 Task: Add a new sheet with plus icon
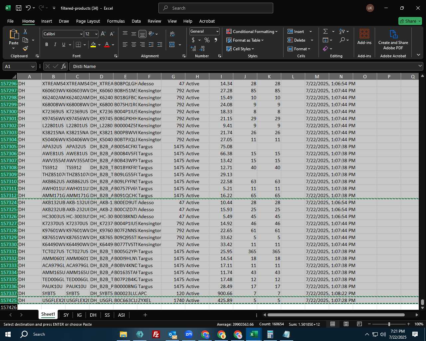pos(145,315)
